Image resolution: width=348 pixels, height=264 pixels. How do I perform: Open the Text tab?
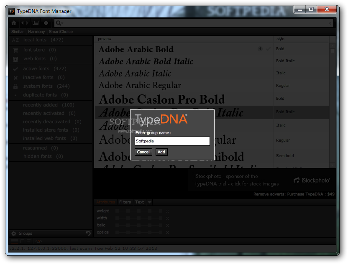pyautogui.click(x=139, y=202)
